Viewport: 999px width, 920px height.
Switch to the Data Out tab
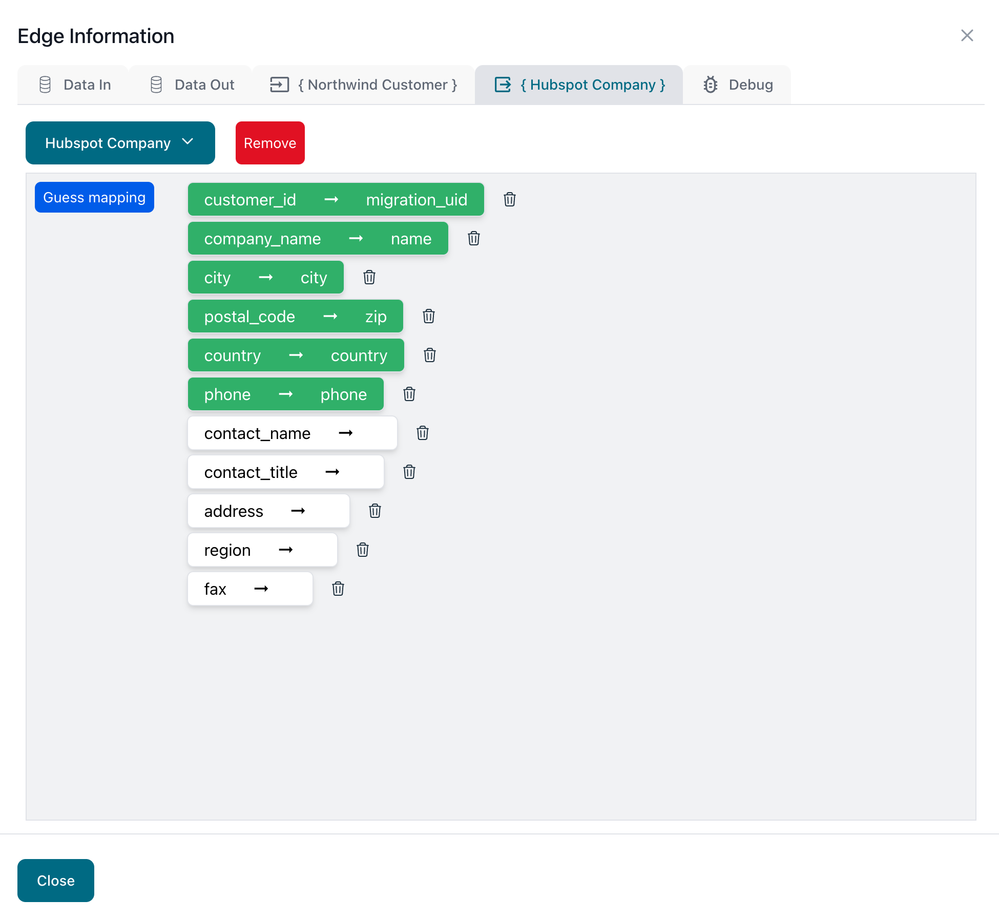pyautogui.click(x=191, y=85)
